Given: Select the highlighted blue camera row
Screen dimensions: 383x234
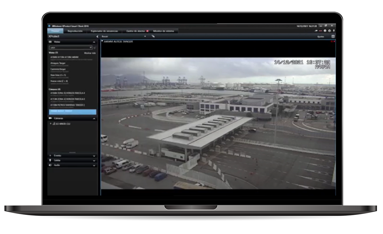Looking at the screenshot, I should [x=72, y=112].
